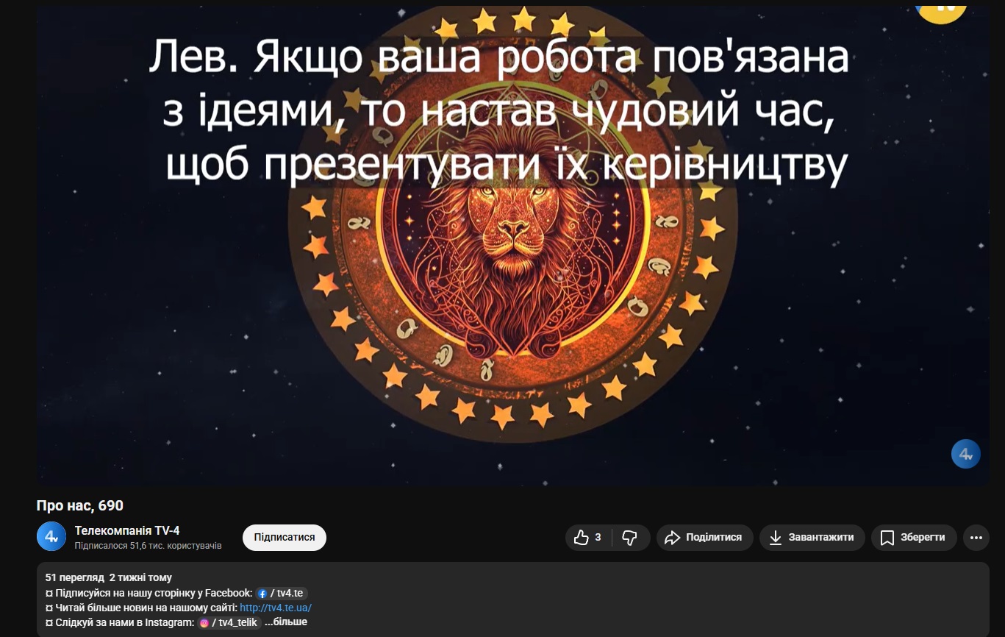
Task: Pause the video by clicking the lion image
Action: tap(512, 243)
